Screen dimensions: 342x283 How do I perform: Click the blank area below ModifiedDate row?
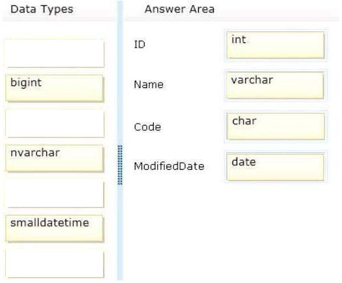(231, 231)
